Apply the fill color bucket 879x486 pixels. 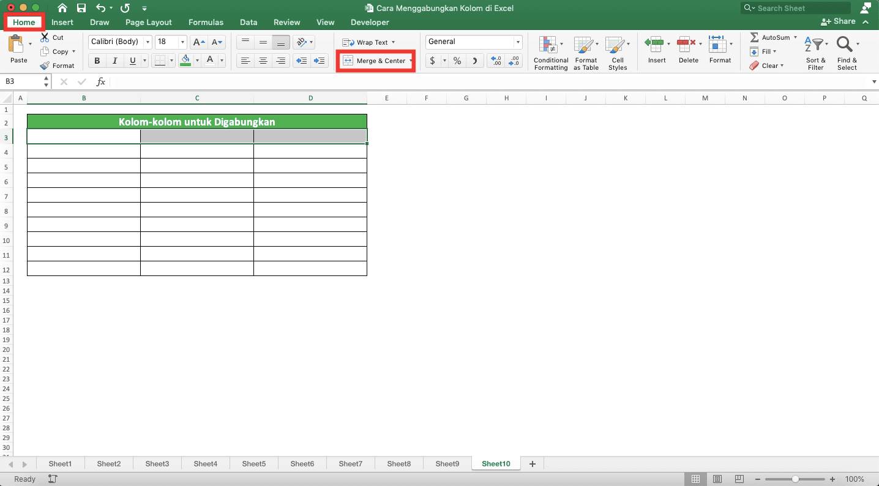(x=185, y=60)
